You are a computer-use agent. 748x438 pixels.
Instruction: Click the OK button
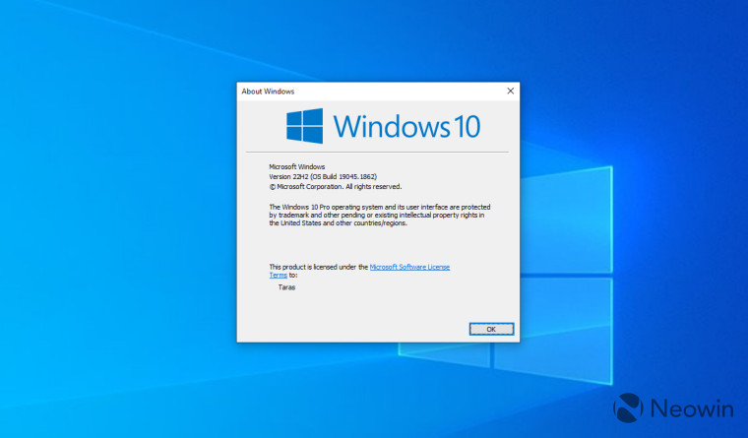tap(491, 329)
